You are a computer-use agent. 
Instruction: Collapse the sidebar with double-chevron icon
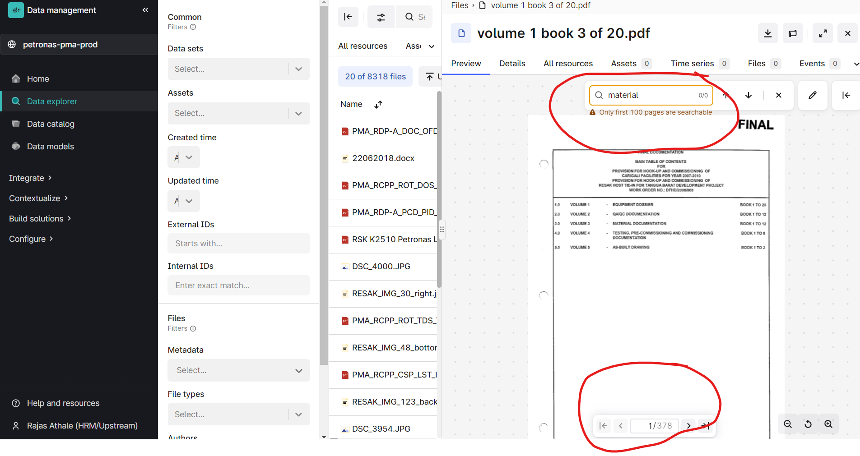(145, 10)
